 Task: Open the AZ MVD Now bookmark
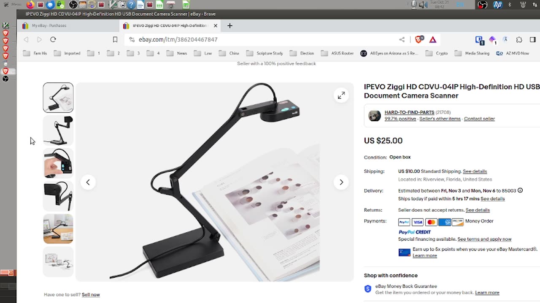pyautogui.click(x=513, y=53)
